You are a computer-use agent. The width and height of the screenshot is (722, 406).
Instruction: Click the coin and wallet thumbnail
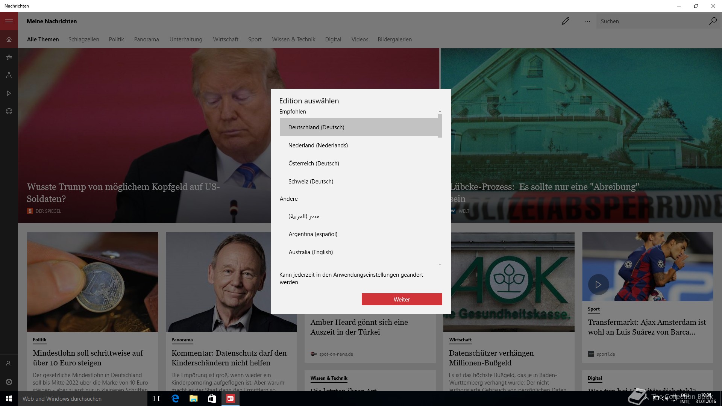click(x=93, y=282)
